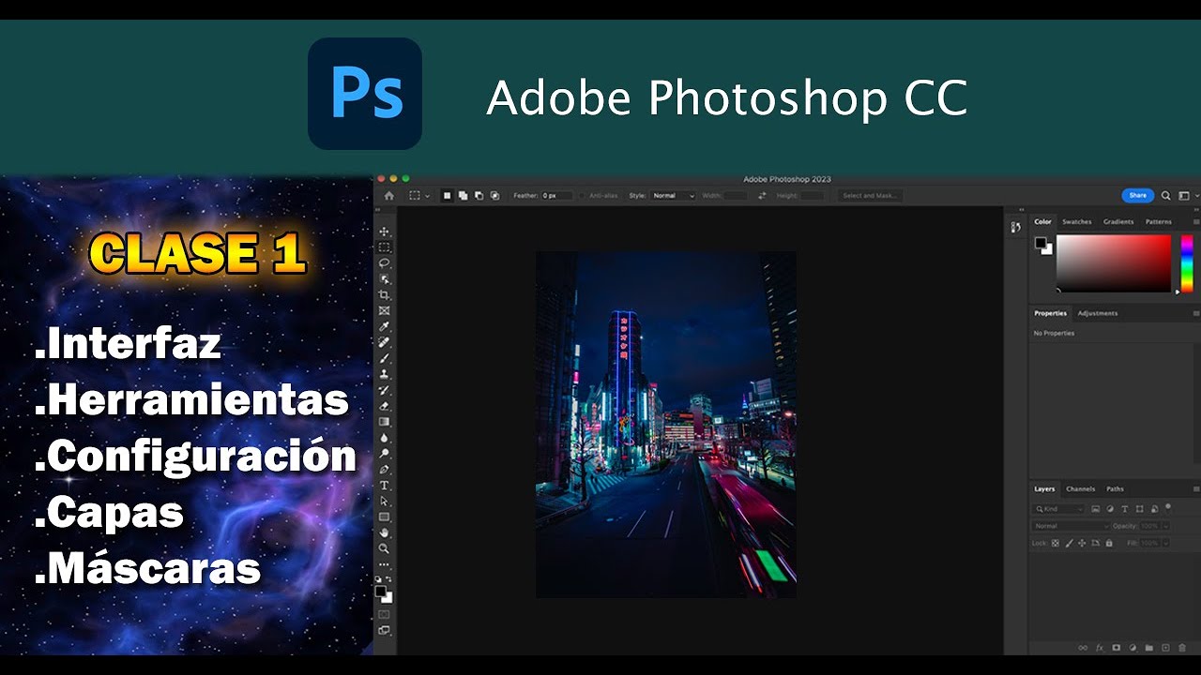Select the Lasso tool
This screenshot has width=1201, height=675.
(385, 263)
